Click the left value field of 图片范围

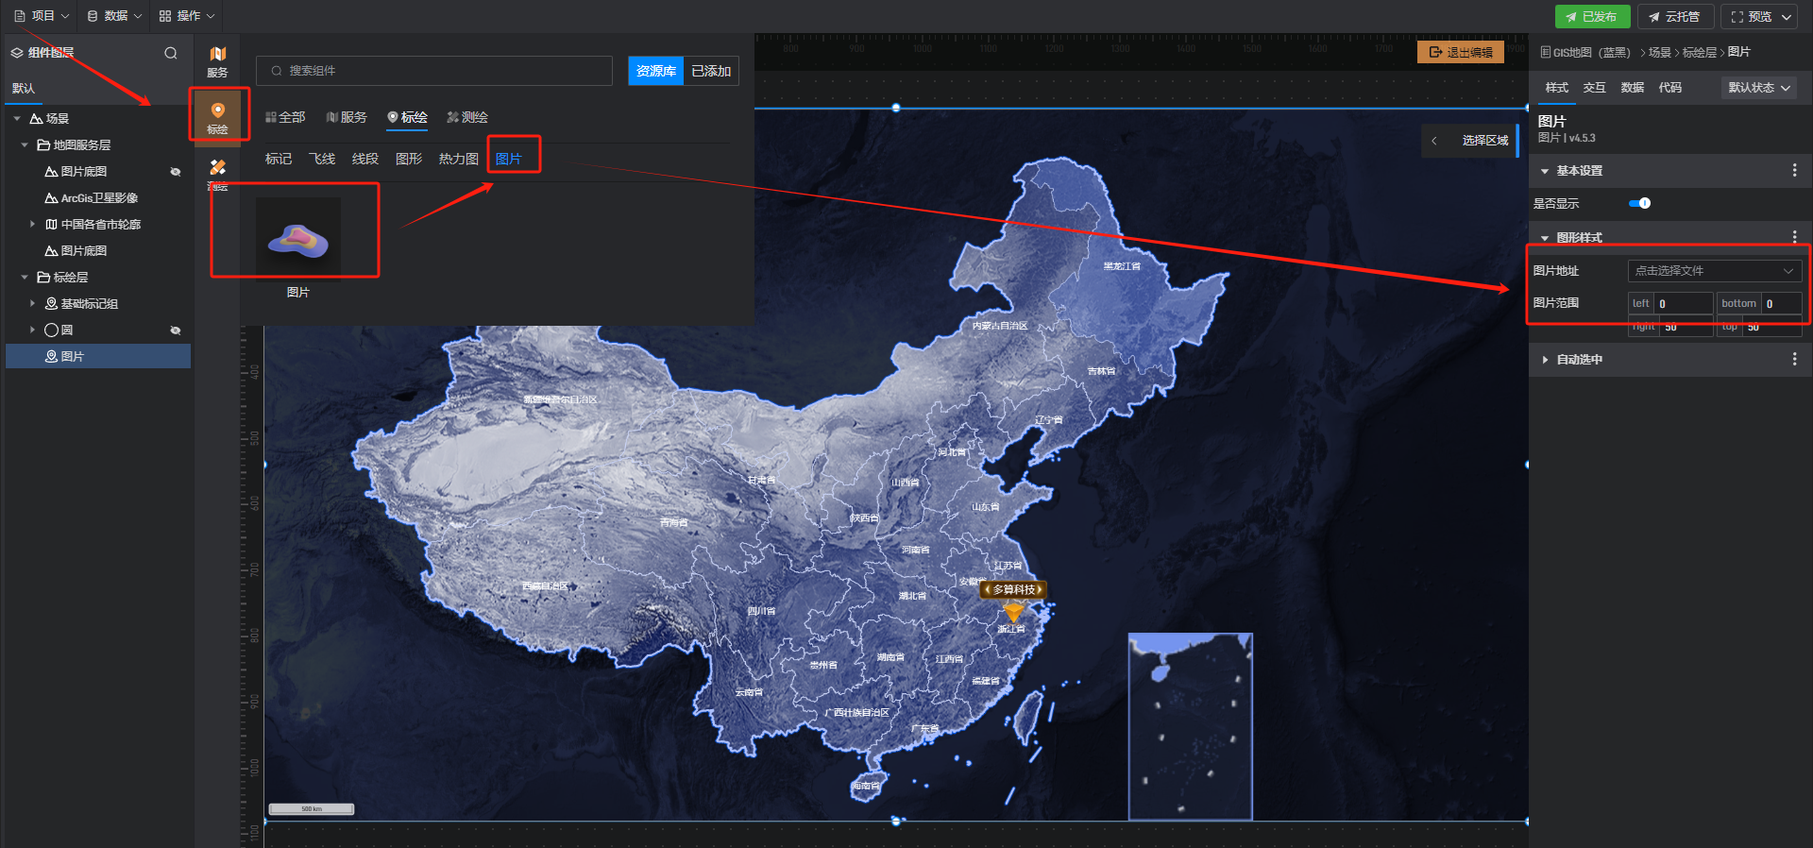[1682, 303]
